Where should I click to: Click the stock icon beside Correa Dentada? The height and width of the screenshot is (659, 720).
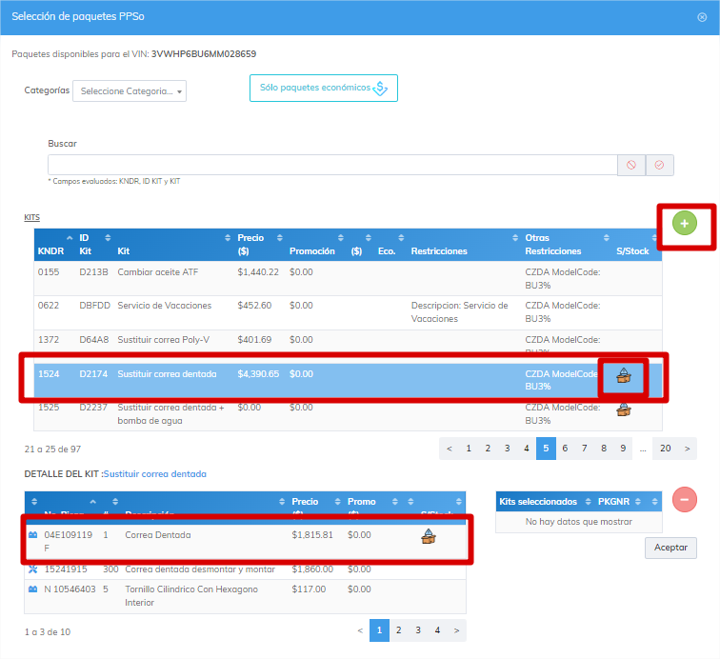pyautogui.click(x=428, y=536)
